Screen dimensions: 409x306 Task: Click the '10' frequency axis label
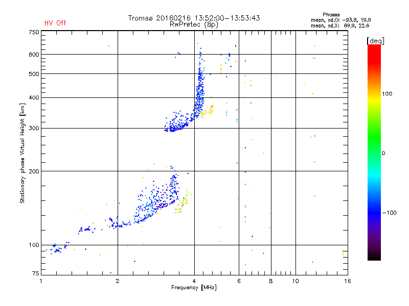[296, 281]
